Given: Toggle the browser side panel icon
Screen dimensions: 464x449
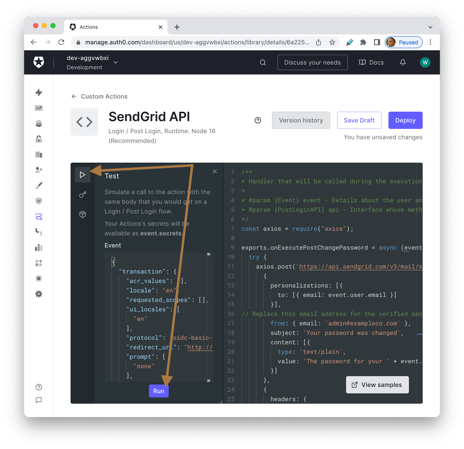Looking at the screenshot, I should click(377, 42).
